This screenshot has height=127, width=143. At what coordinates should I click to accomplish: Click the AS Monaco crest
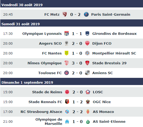(x=88, y=112)
